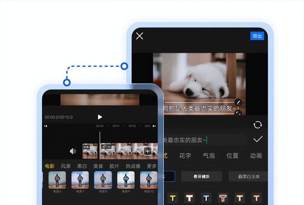Select the cover clip before the playhead

point(90,151)
